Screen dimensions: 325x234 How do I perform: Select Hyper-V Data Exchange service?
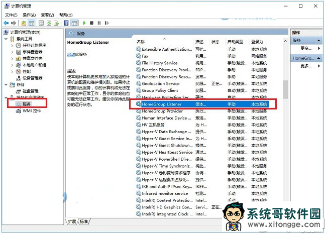click(x=202, y=132)
